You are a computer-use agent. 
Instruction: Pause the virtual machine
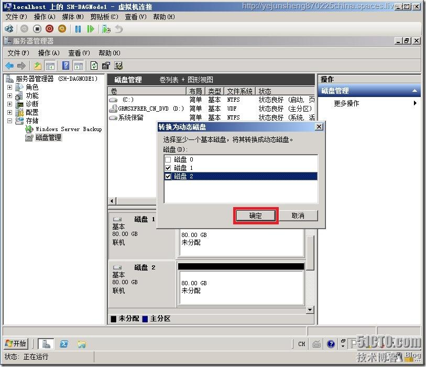click(78, 29)
